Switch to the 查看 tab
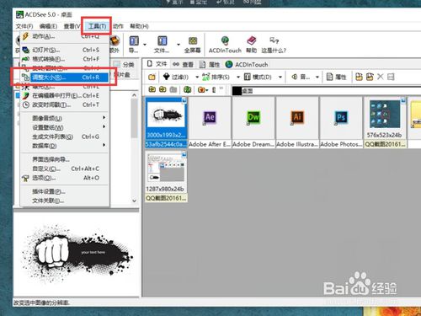The height and width of the screenshot is (316, 421). pos(183,64)
